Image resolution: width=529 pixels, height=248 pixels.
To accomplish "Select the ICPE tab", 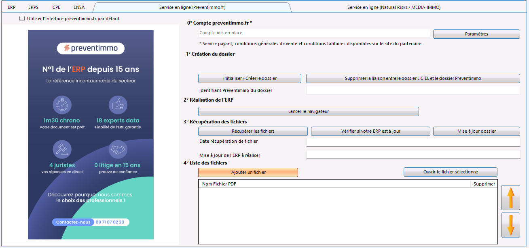I will coord(56,7).
